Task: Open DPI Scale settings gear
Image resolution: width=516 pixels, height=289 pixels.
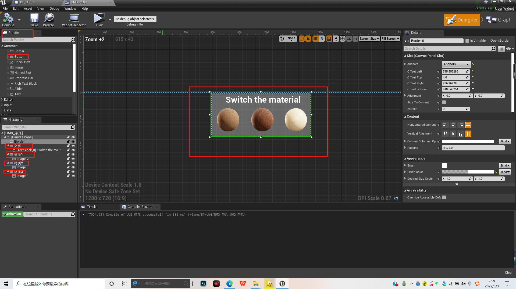Action: click(x=396, y=199)
